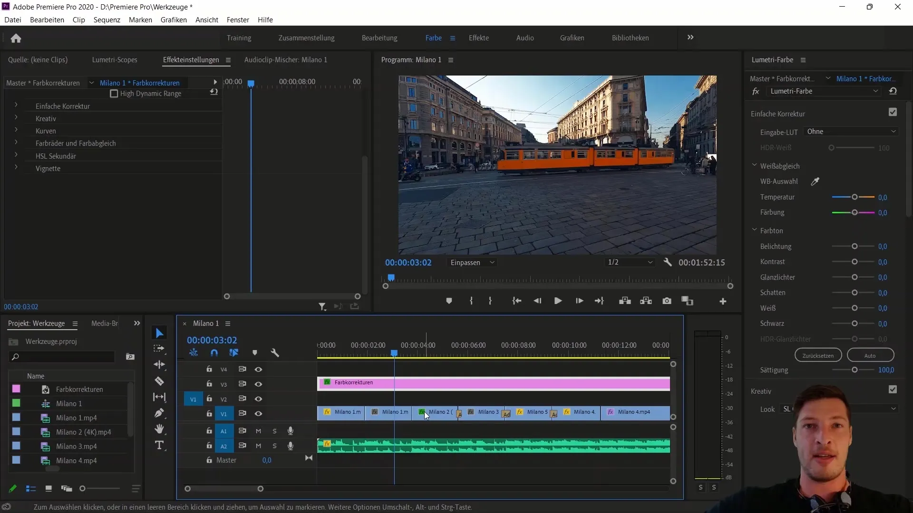Image resolution: width=913 pixels, height=513 pixels.
Task: Open the Program monitor button editor plus
Action: 723,301
